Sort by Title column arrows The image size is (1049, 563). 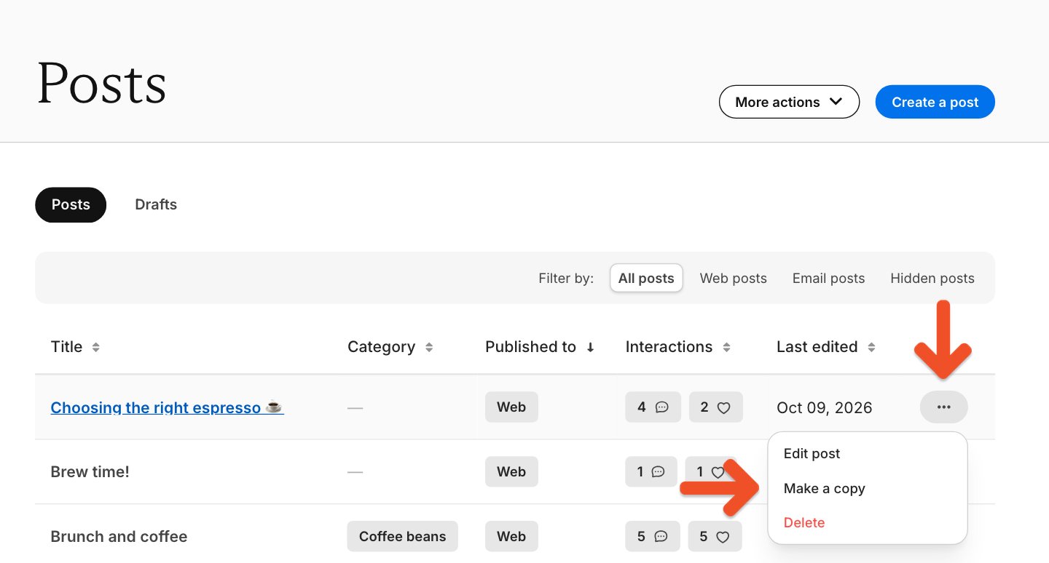point(95,348)
